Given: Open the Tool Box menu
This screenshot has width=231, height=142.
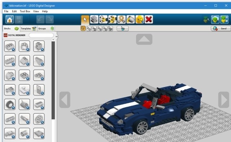Looking at the screenshot, I should [25, 11].
